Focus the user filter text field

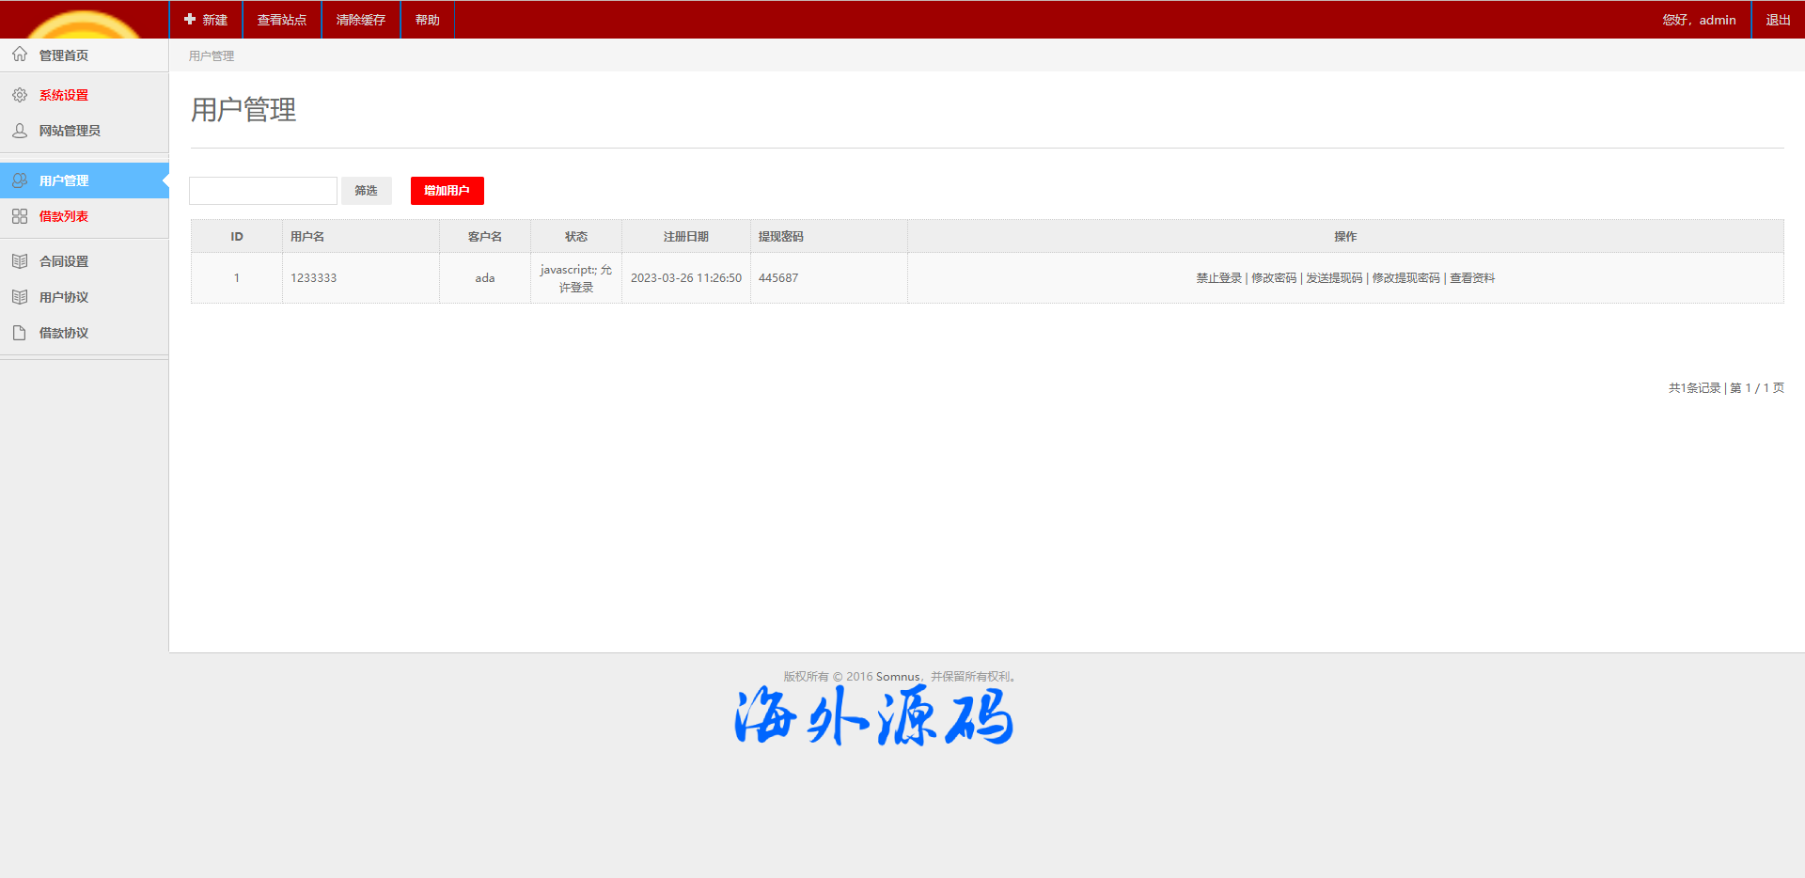click(263, 191)
